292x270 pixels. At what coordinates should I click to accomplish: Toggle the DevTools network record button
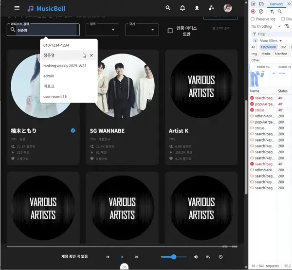[253, 11]
